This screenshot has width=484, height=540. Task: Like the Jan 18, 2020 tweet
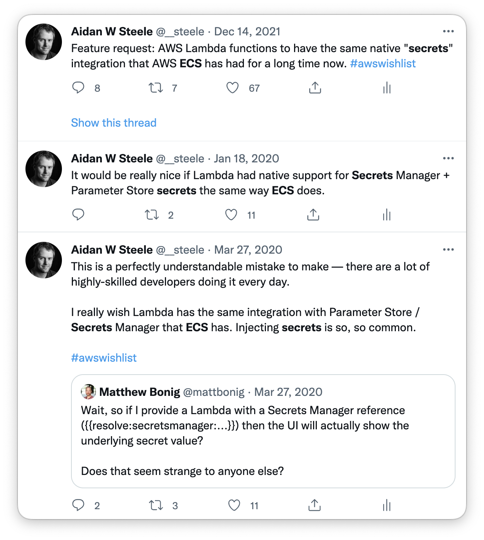231,215
